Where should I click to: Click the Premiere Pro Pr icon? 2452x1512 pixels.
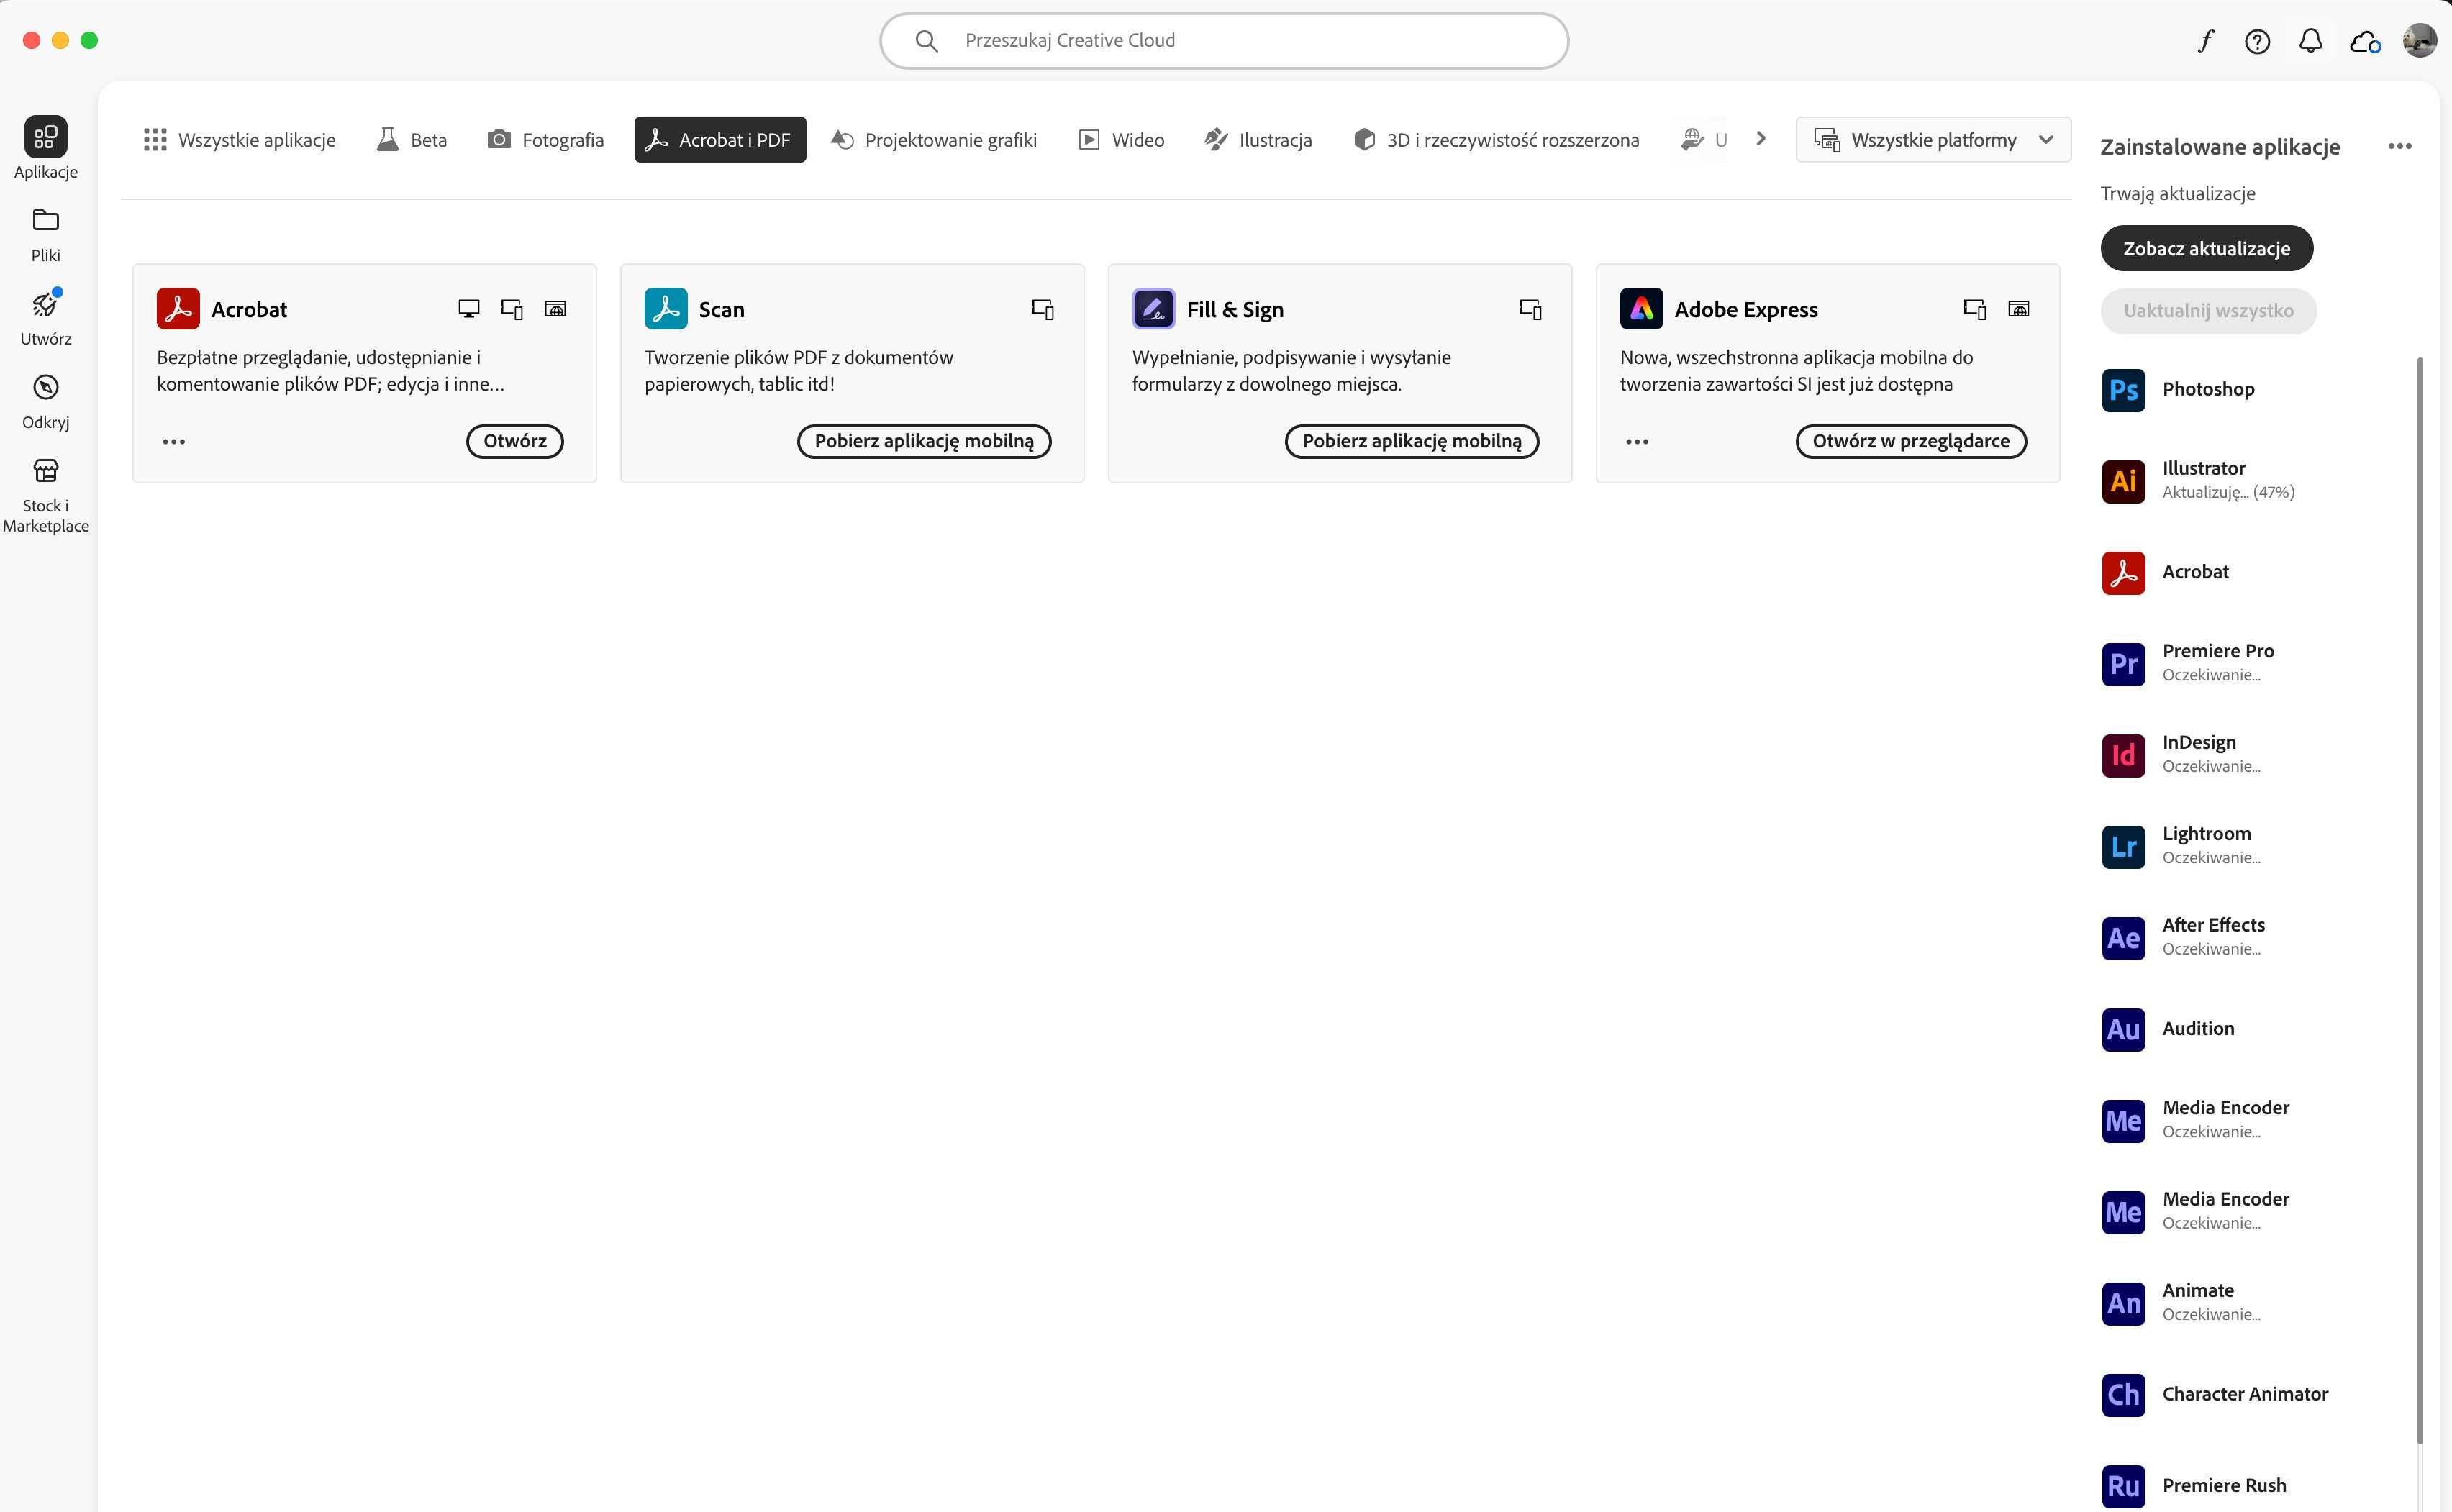coord(2123,664)
